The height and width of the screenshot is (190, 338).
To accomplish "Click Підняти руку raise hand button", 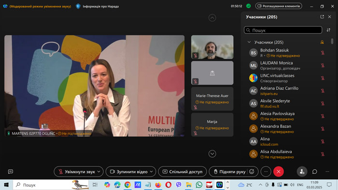I will (229, 172).
